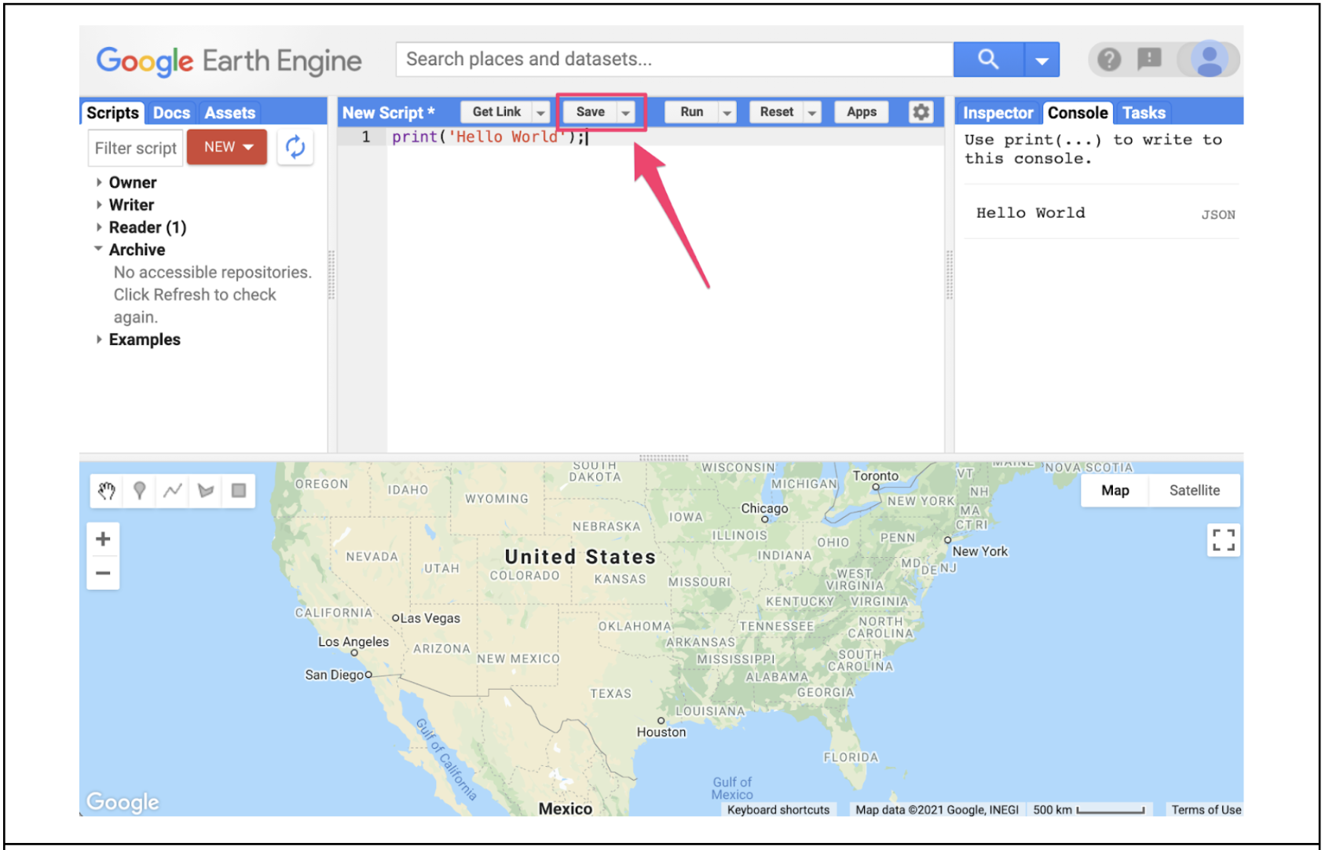This screenshot has width=1329, height=850.
Task: Click the script refresh icon
Action: [295, 147]
